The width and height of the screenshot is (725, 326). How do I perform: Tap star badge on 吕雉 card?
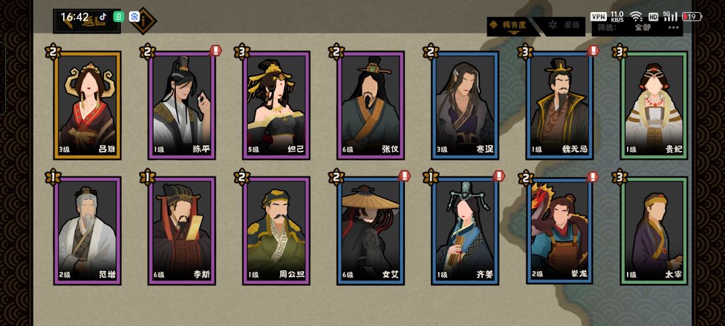[x=53, y=51]
